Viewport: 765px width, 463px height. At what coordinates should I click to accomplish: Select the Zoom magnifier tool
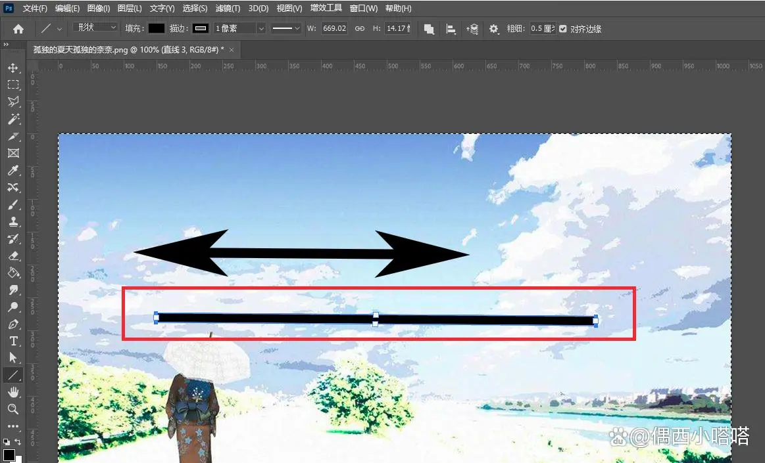13,409
